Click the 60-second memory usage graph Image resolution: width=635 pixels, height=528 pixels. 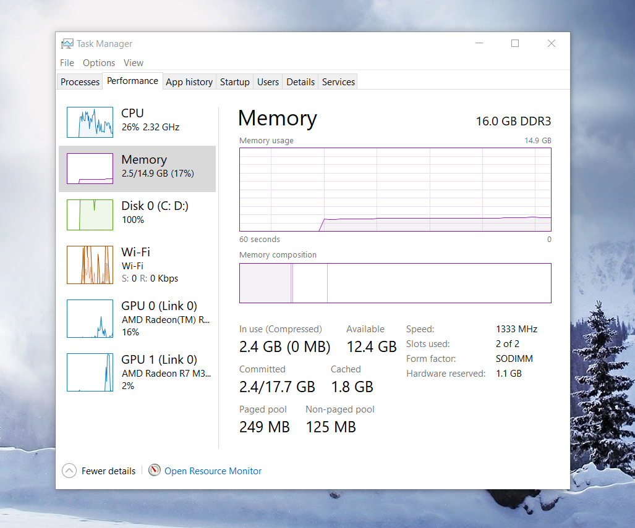pos(395,190)
